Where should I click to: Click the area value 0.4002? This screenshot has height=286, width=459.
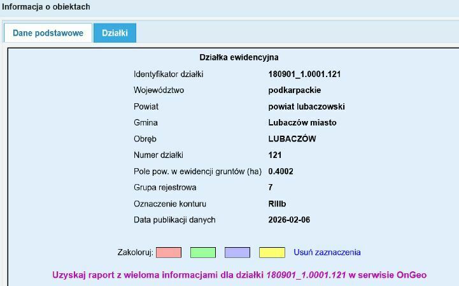point(281,171)
